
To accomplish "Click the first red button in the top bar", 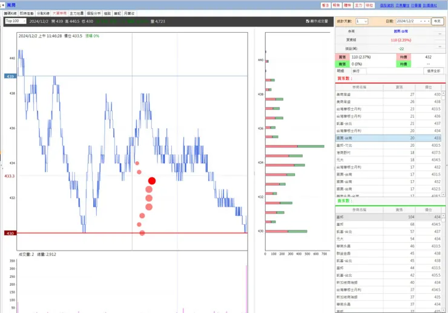I will click(326, 5).
